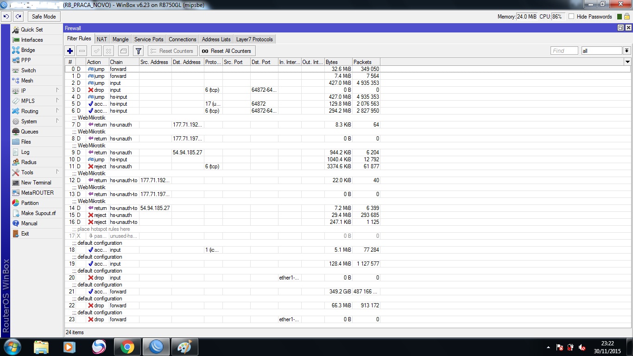Go to Switch in the sidebar
Screen dimensions: 633x356
(x=37, y=70)
